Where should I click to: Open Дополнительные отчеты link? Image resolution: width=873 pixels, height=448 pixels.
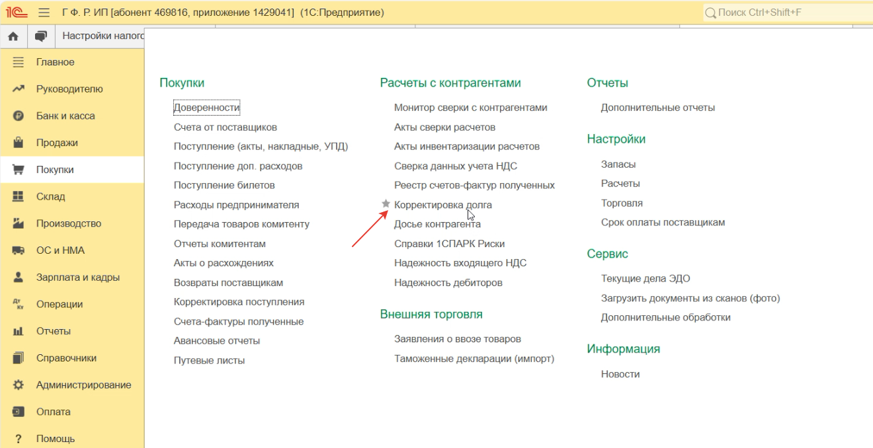[x=657, y=108]
